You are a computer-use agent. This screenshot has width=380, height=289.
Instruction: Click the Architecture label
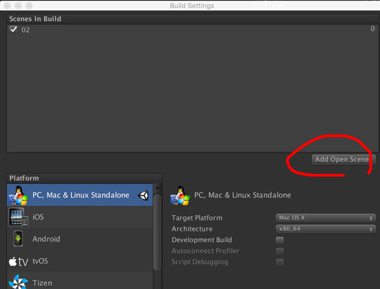tap(192, 229)
